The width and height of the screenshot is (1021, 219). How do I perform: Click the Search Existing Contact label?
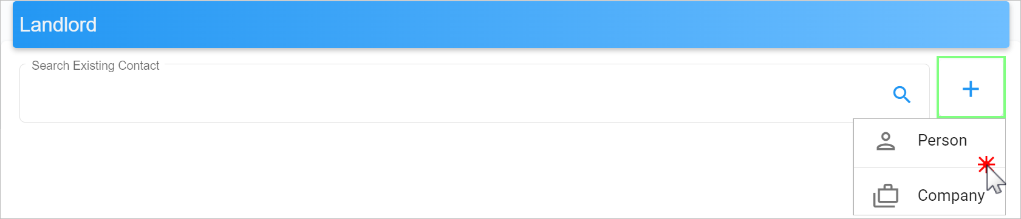coord(95,66)
